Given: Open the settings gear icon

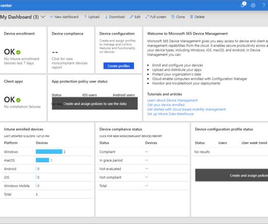Looking at the screenshot, I should [x=253, y=6].
